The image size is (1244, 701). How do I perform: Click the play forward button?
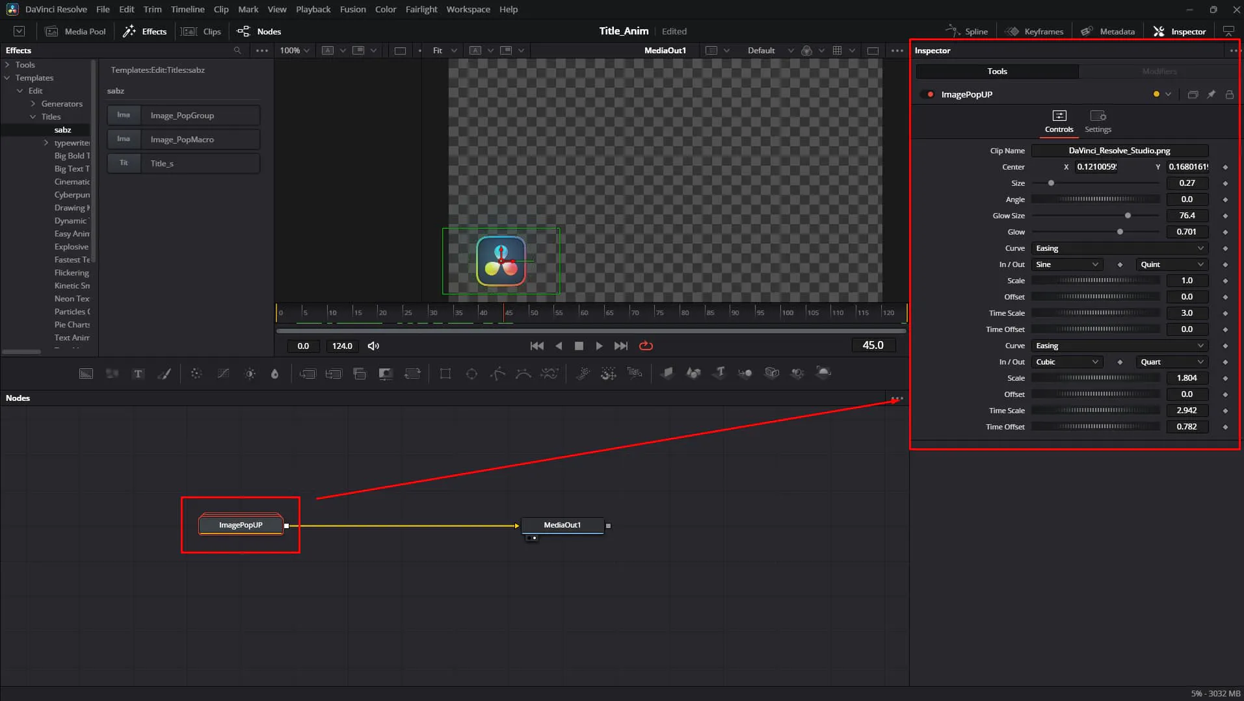(x=599, y=346)
